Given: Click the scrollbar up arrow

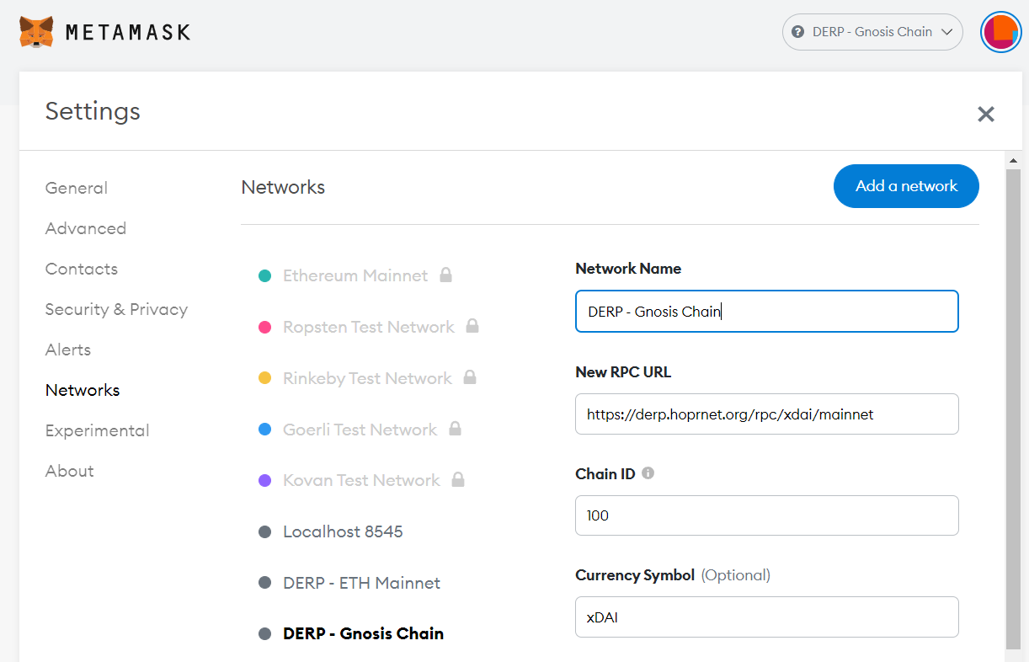Looking at the screenshot, I should click(x=1014, y=160).
